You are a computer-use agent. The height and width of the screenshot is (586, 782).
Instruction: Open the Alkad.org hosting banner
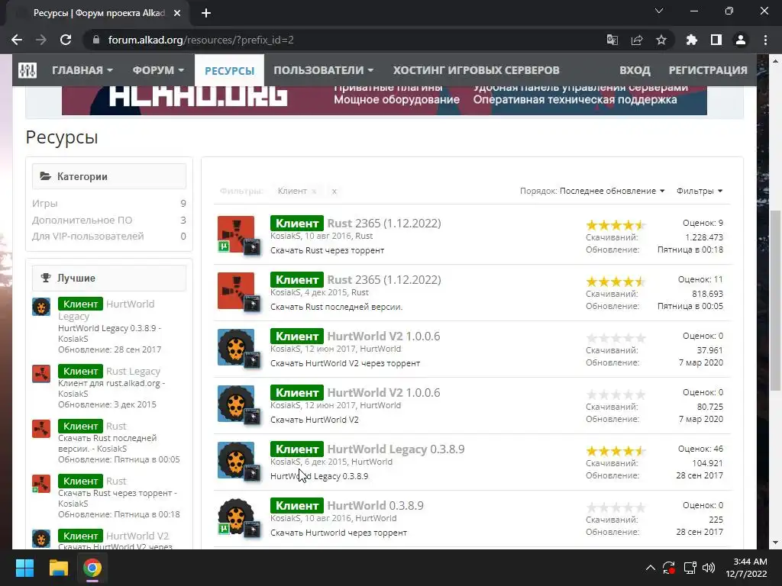click(x=384, y=100)
